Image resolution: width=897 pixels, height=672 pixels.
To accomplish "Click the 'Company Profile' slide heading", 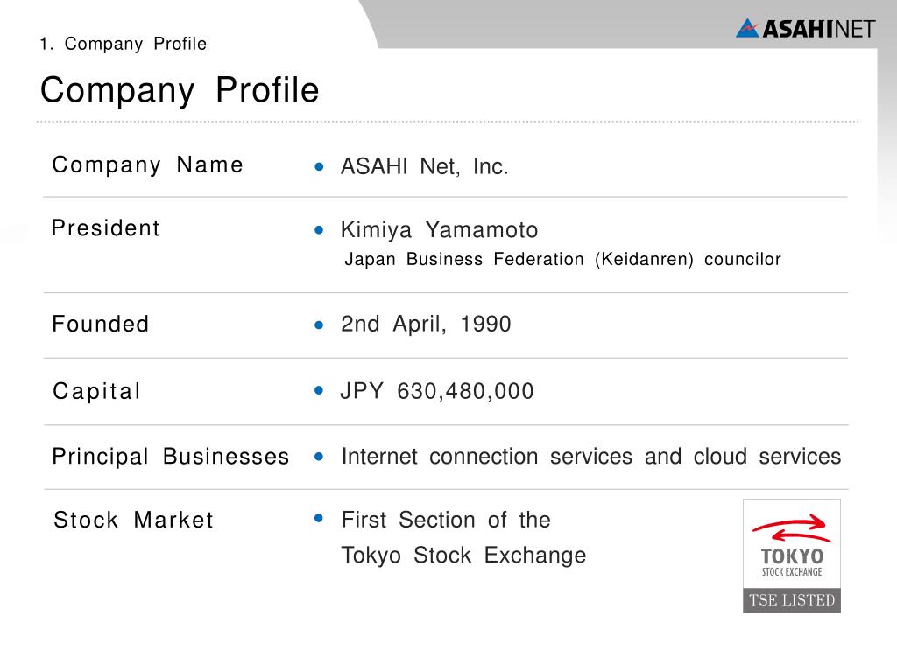I will pos(179,90).
